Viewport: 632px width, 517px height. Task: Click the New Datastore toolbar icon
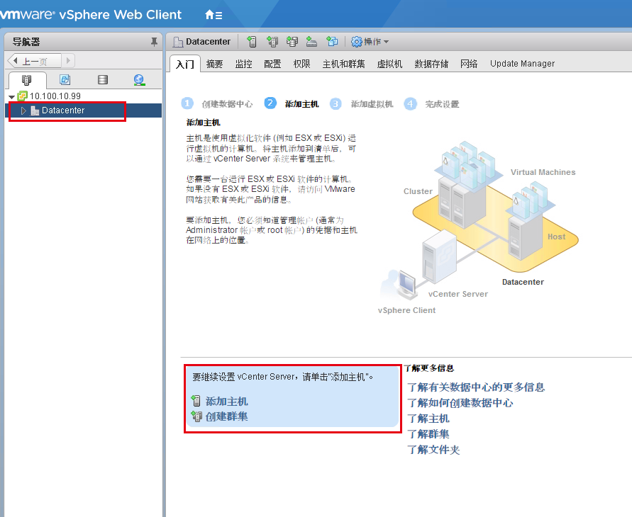click(x=292, y=42)
